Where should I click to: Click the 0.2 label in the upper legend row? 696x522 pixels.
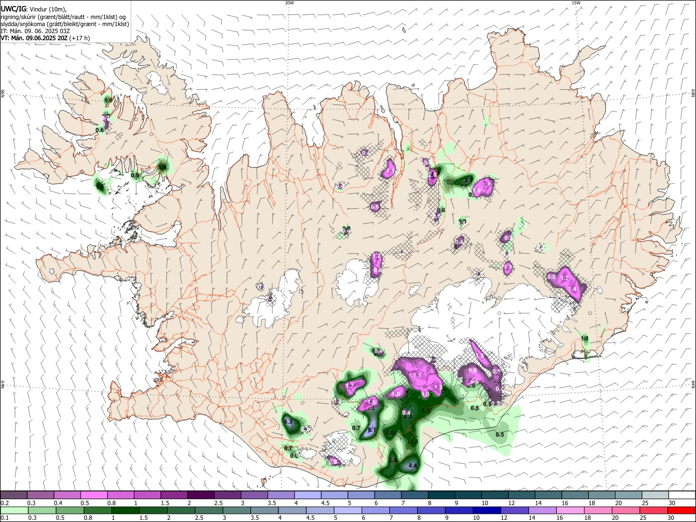pyautogui.click(x=4, y=503)
